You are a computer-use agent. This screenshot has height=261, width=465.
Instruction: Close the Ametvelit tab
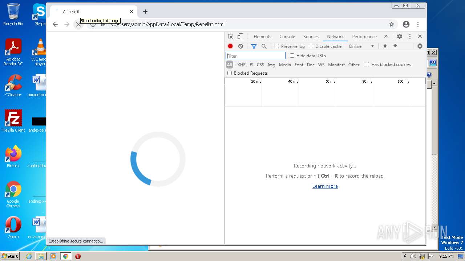tap(132, 12)
